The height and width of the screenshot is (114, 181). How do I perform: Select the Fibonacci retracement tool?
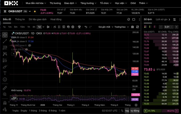[5, 48]
